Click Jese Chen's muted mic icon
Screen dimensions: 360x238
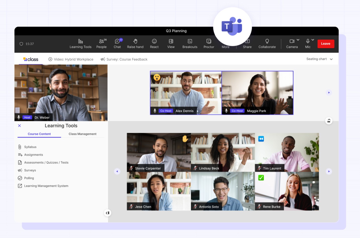coord(131,207)
